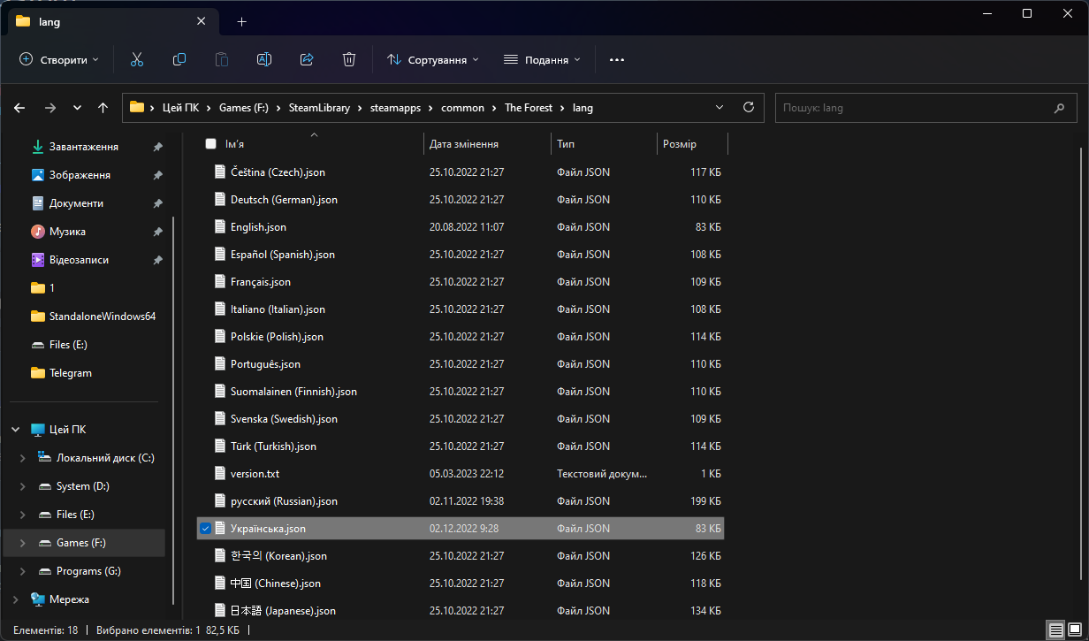The width and height of the screenshot is (1089, 641).
Task: Open the Сортування dropdown
Action: click(x=433, y=59)
